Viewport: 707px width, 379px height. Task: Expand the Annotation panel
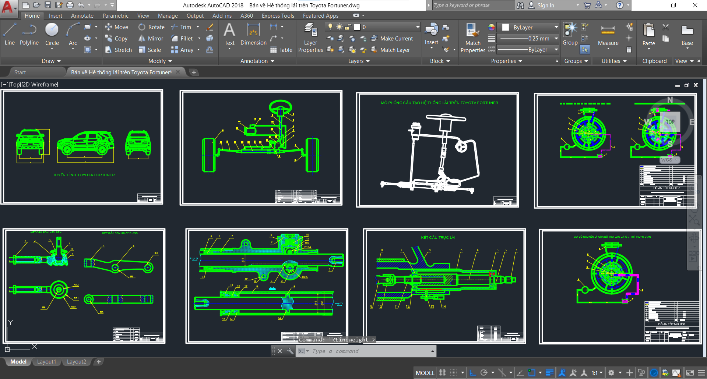tap(257, 61)
